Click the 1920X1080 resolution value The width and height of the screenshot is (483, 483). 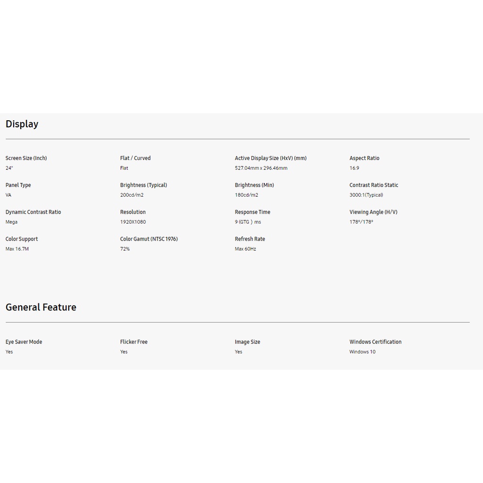(133, 222)
